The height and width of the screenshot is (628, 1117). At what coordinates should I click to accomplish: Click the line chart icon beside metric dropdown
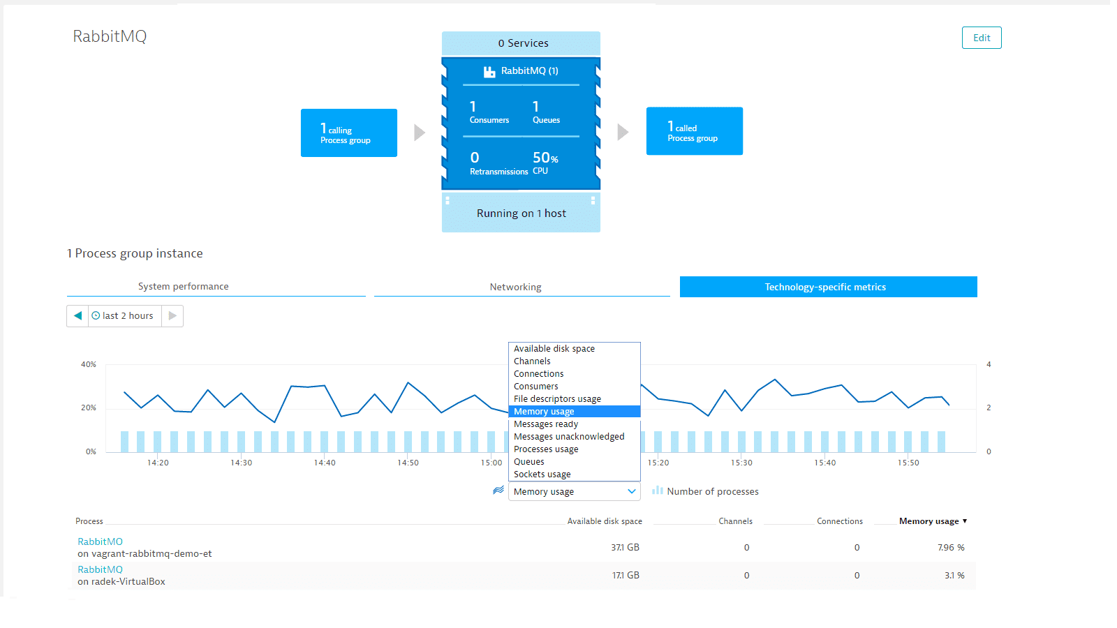click(x=498, y=491)
